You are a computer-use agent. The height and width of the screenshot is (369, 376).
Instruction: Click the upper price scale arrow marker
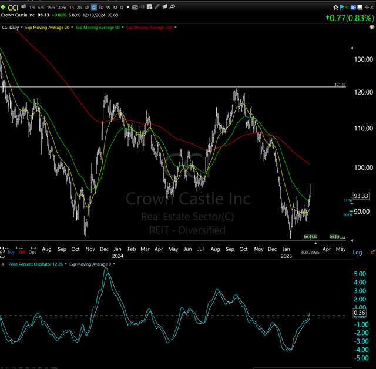click(352, 48)
